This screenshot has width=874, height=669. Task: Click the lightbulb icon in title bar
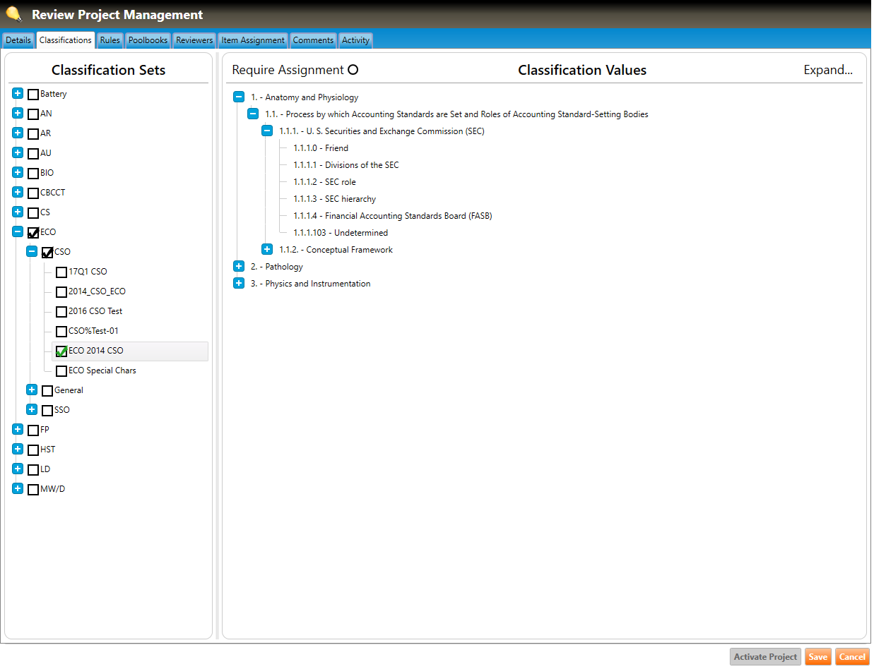click(13, 13)
